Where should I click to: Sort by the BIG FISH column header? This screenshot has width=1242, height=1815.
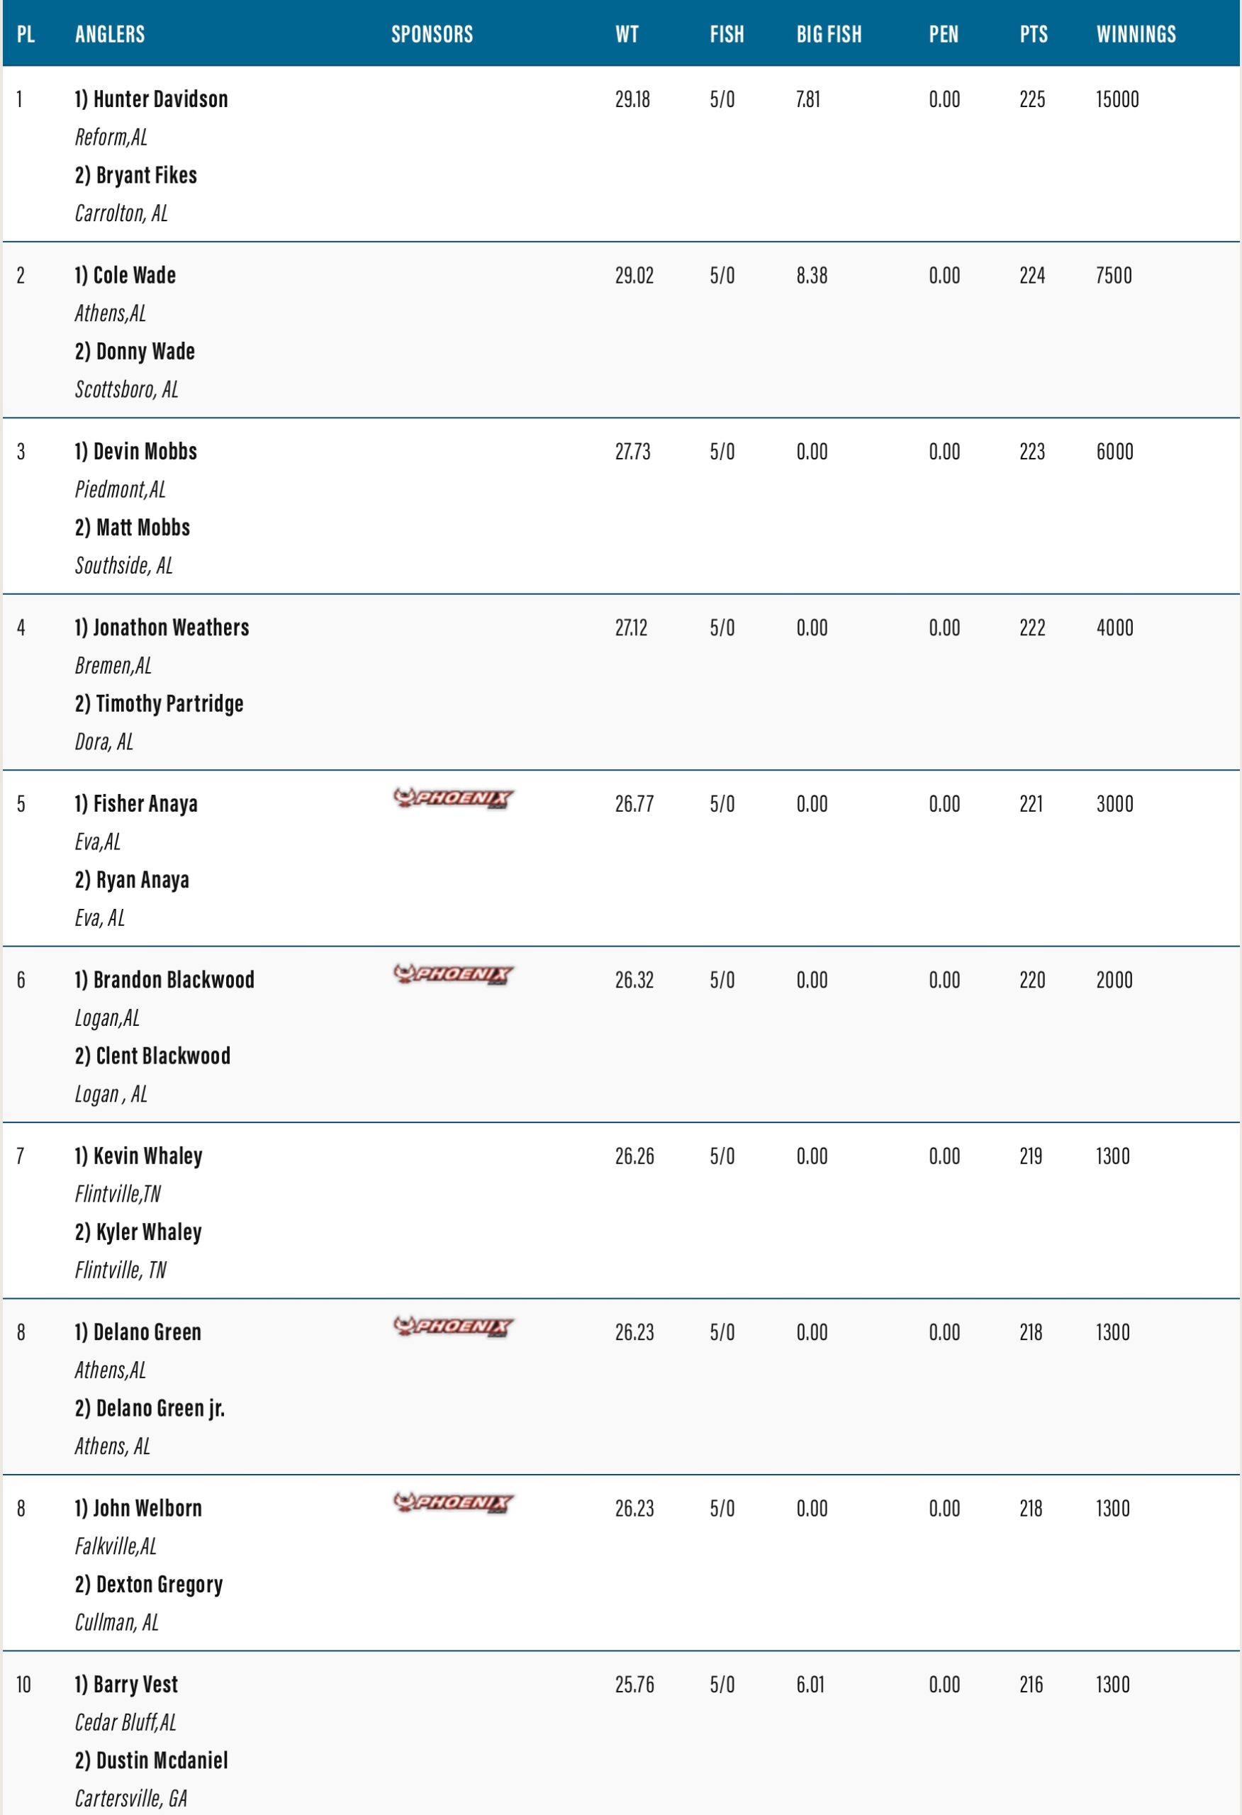[829, 34]
